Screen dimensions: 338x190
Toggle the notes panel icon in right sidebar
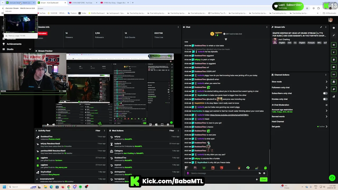[x=334, y=60]
